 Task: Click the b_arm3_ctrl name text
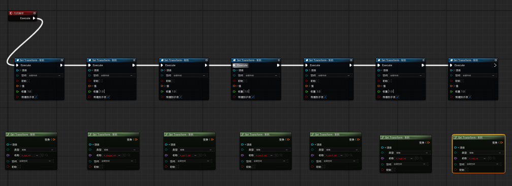tap(331, 155)
